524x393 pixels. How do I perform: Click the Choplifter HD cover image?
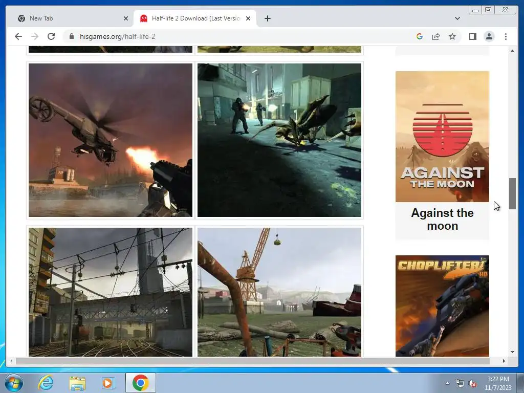[x=442, y=306]
